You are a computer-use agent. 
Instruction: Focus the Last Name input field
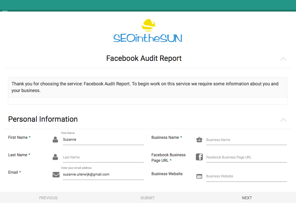103,157
